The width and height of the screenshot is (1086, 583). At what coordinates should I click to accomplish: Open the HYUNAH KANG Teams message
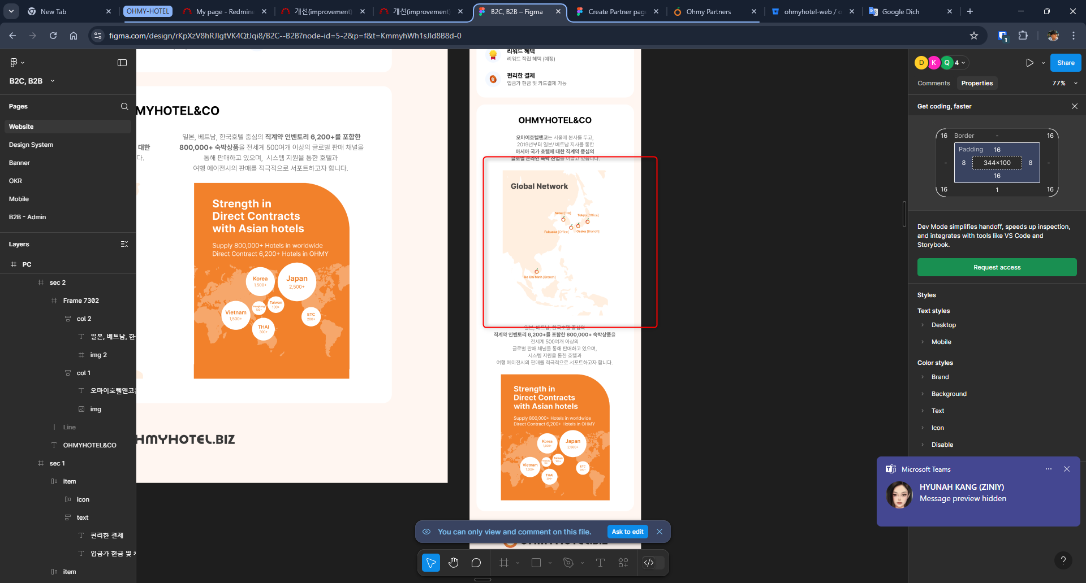coord(979,493)
